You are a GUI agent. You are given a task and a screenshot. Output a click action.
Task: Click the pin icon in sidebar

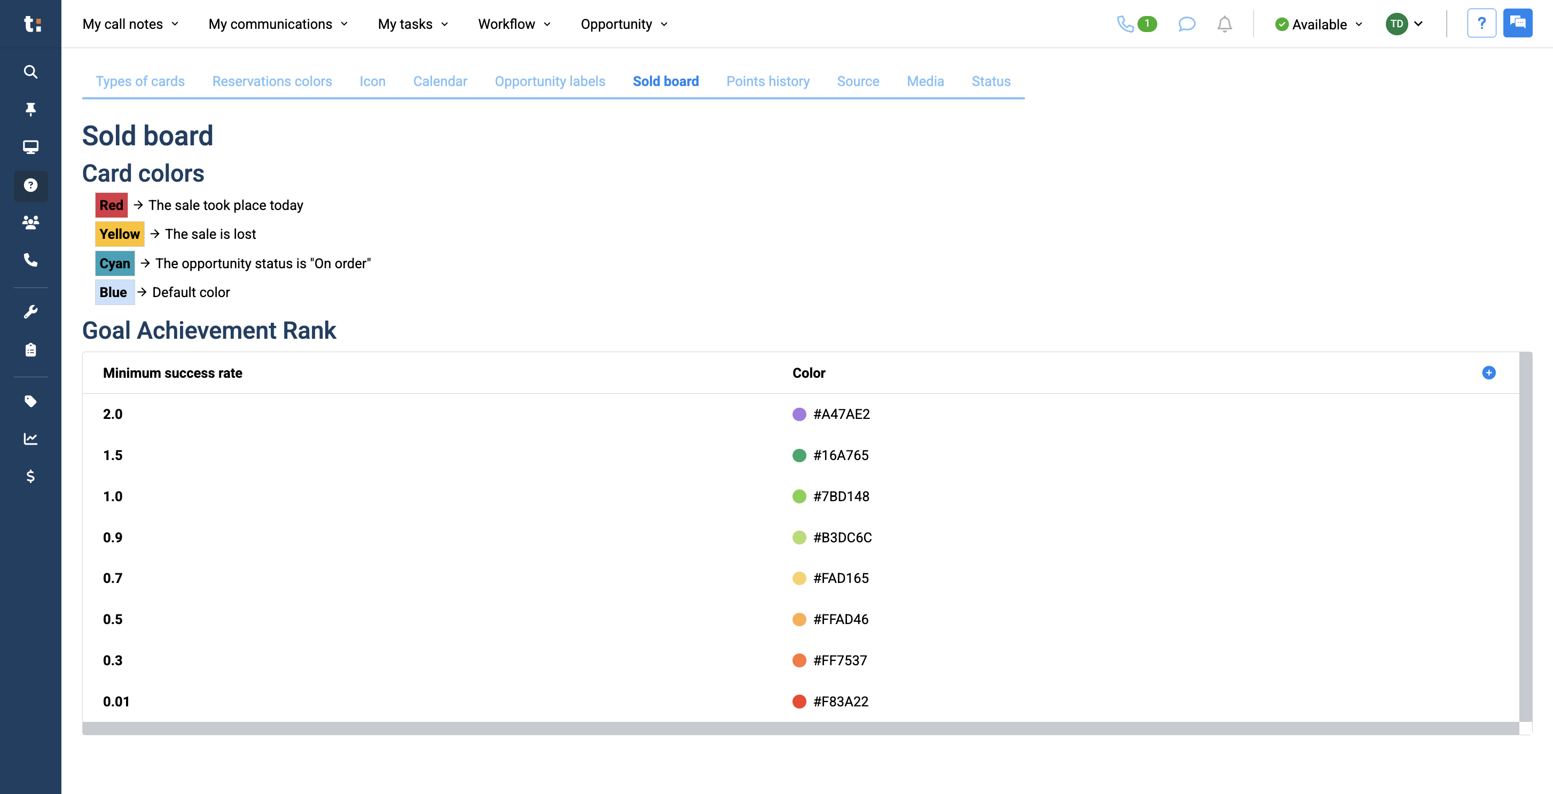30,109
